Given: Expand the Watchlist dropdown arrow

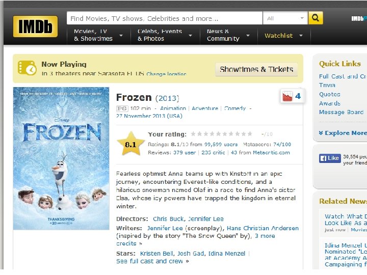Looking at the screenshot, I should pos(301,36).
